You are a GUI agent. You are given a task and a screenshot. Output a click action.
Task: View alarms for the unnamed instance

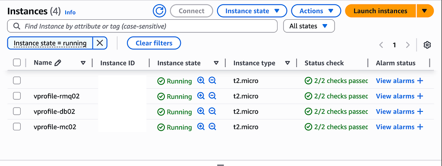395,81
